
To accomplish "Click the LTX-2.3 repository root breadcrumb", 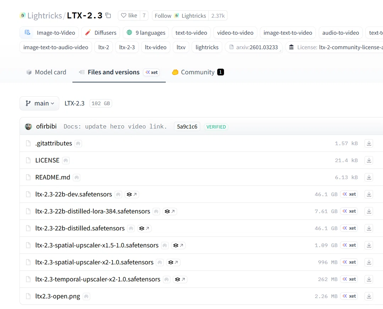I will point(75,103).
